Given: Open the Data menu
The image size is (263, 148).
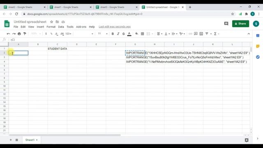Looking at the screenshot, I should pos(61,27).
